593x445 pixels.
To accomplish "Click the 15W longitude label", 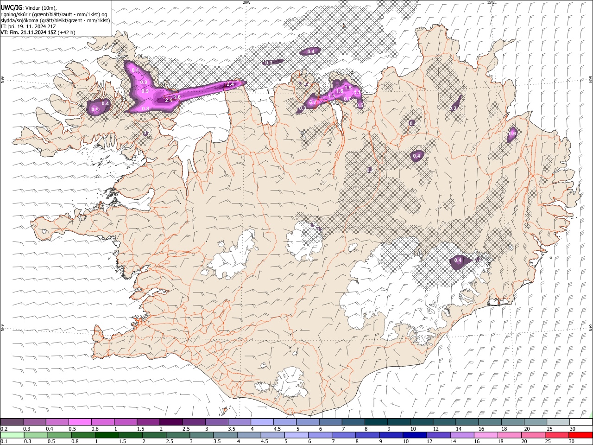I will coord(491,2).
